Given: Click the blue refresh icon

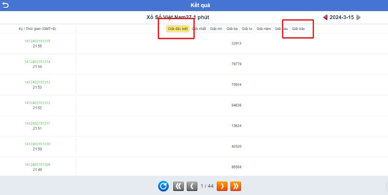Looking at the screenshot, I should tap(163, 186).
